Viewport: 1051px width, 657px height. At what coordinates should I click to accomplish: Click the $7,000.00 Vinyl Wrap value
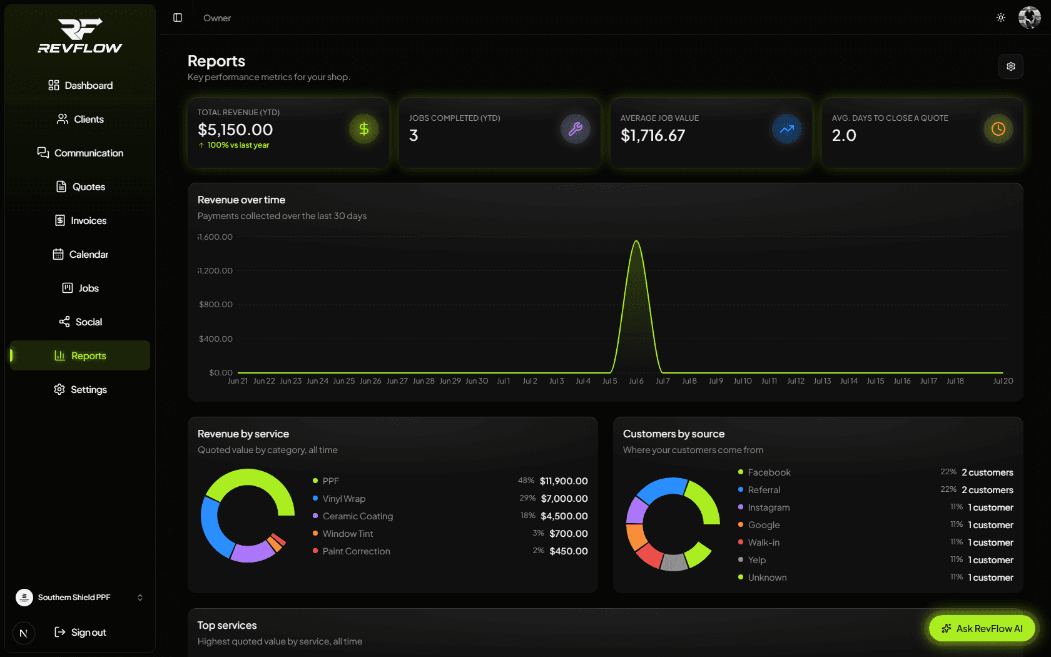click(x=564, y=498)
